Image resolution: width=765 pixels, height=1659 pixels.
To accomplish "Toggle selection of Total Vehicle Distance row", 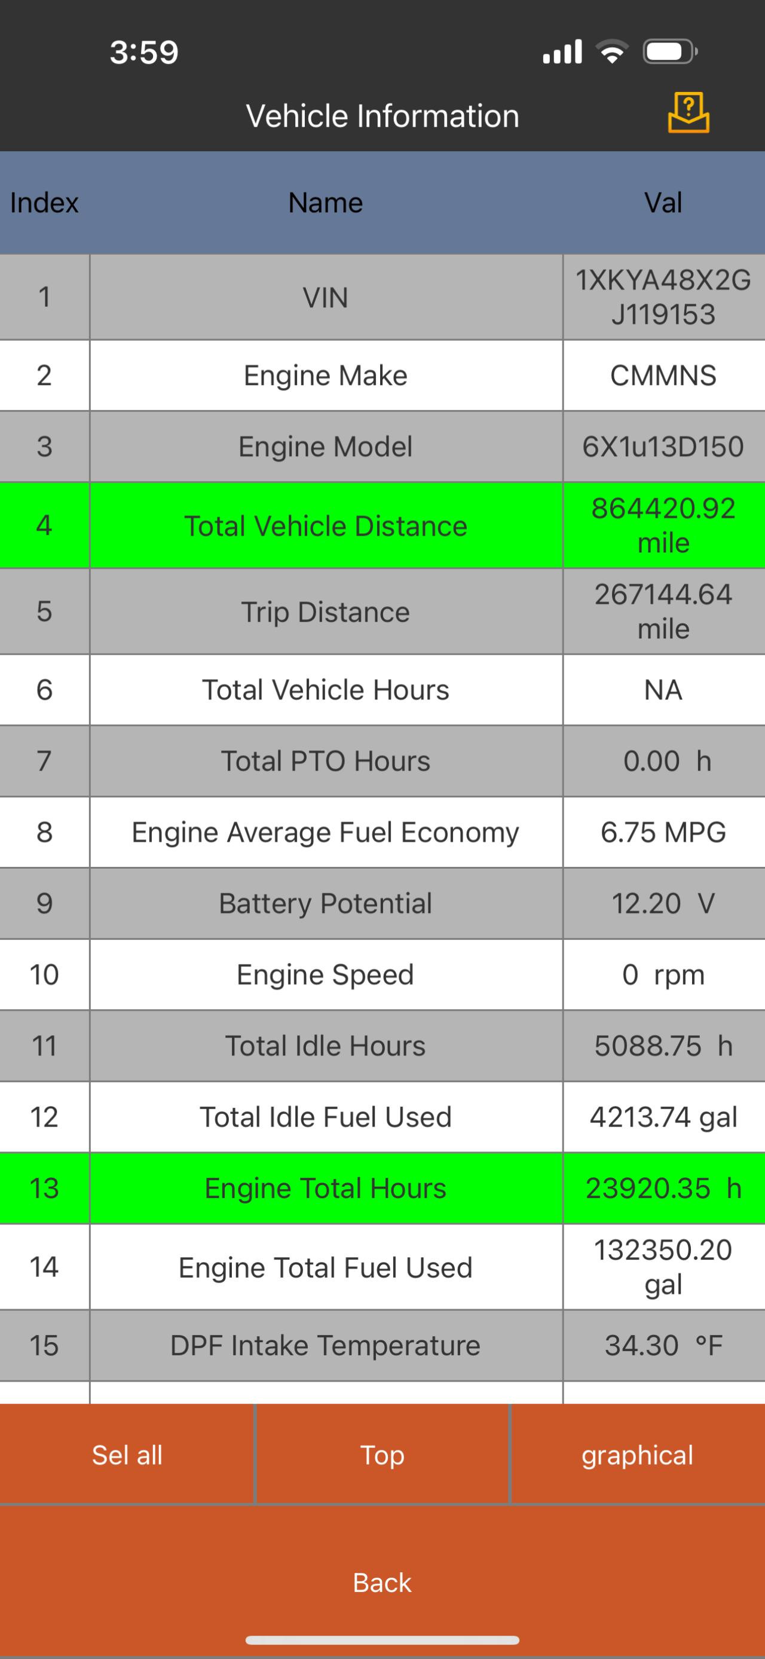I will point(326,525).
